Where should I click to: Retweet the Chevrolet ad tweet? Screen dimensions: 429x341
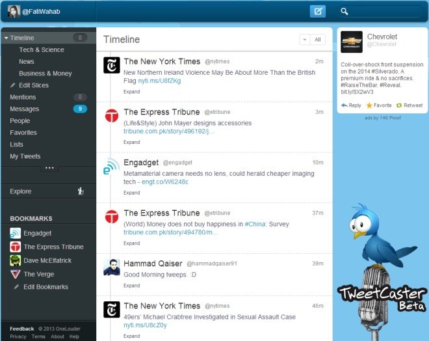point(409,105)
